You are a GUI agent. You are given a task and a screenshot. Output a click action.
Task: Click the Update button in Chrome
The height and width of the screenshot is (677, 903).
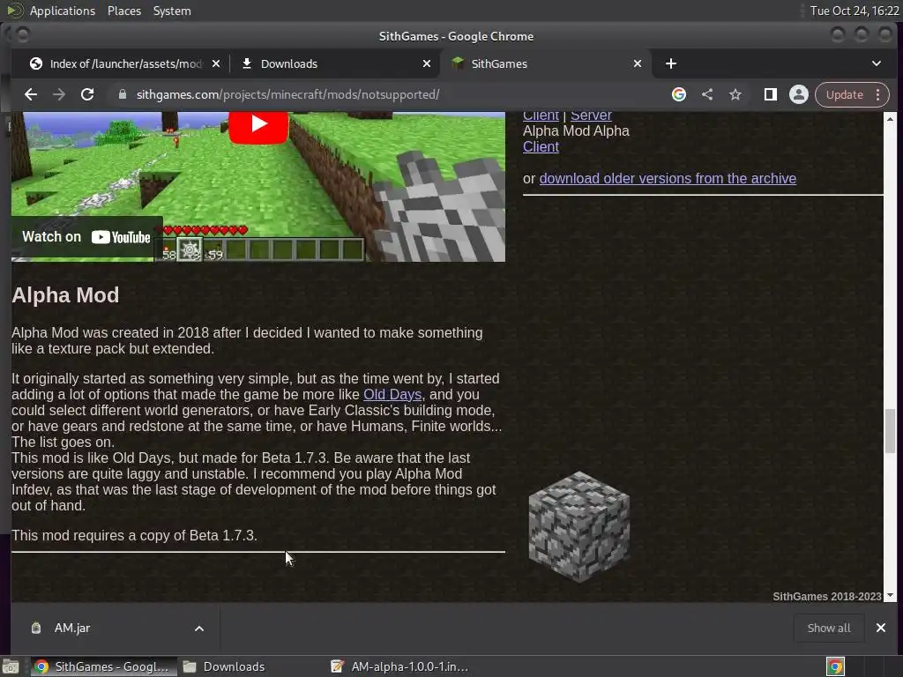pos(844,94)
